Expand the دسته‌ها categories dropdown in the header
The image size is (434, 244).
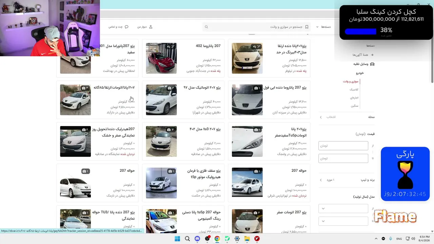[323, 27]
